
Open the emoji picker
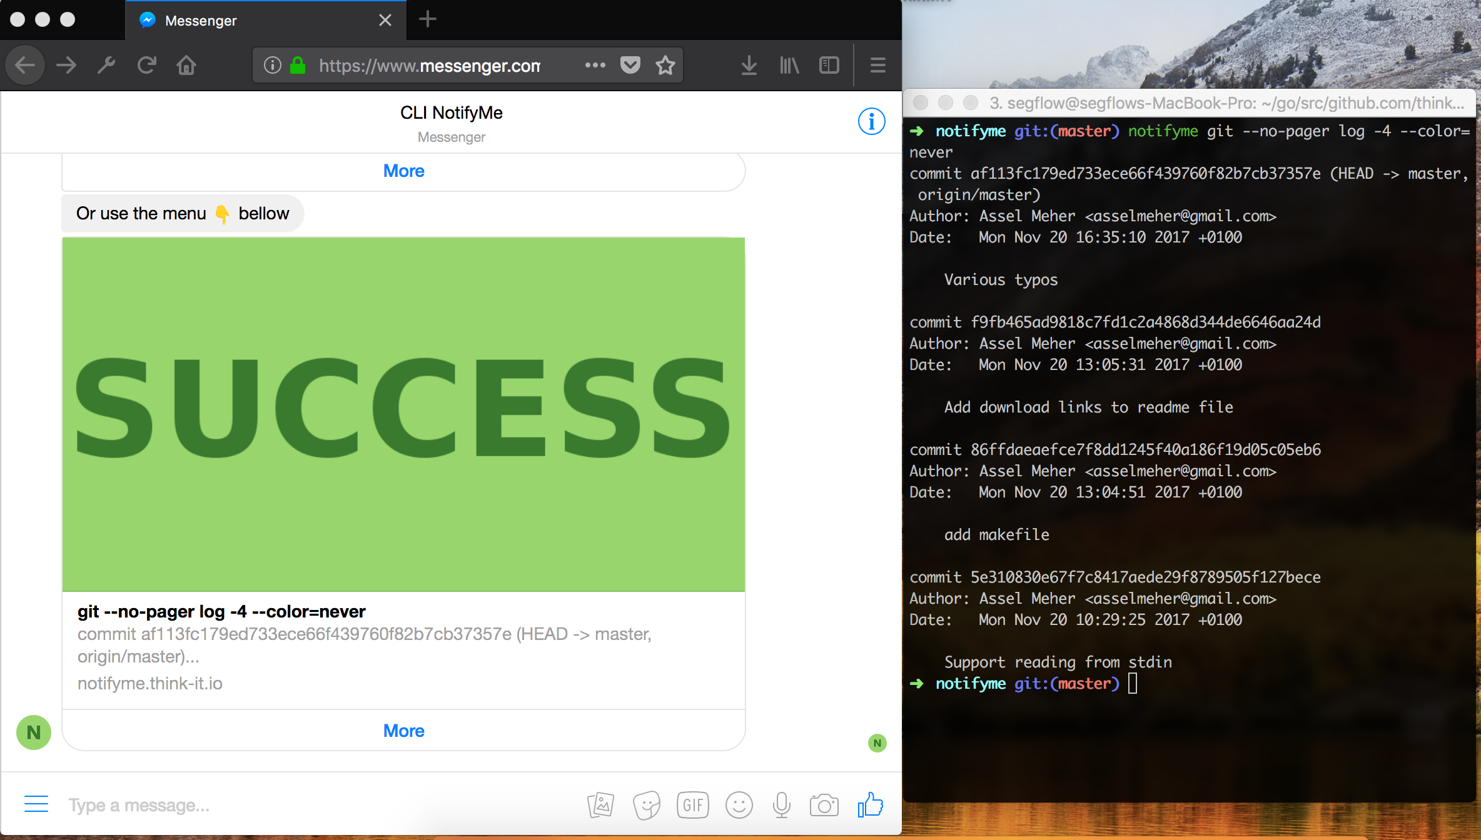pos(739,805)
